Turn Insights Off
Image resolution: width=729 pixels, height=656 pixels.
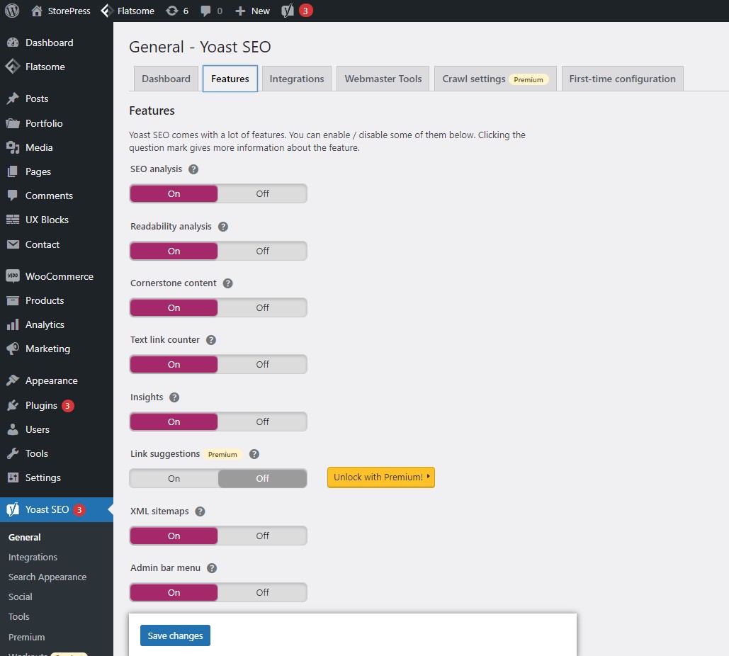point(262,422)
